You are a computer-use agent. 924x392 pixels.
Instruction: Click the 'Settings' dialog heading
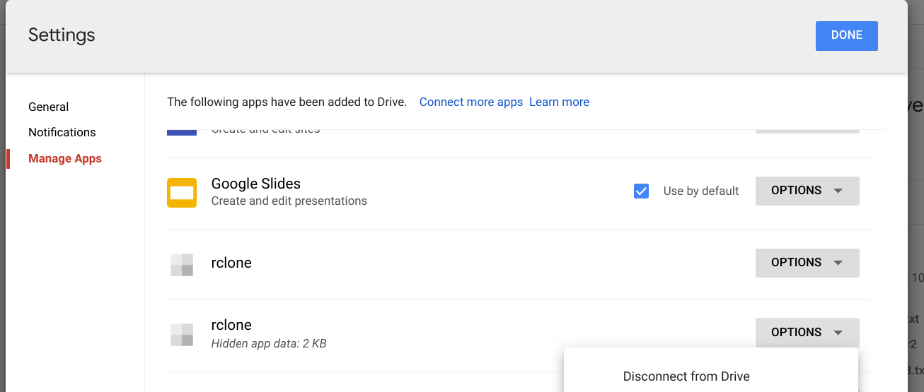click(62, 35)
